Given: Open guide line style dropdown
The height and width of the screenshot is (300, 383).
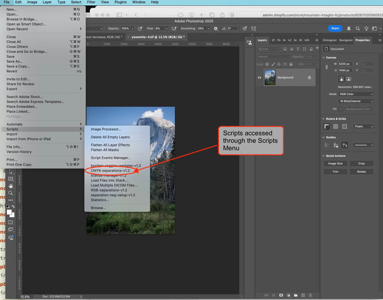Looking at the screenshot, I should [x=363, y=145].
